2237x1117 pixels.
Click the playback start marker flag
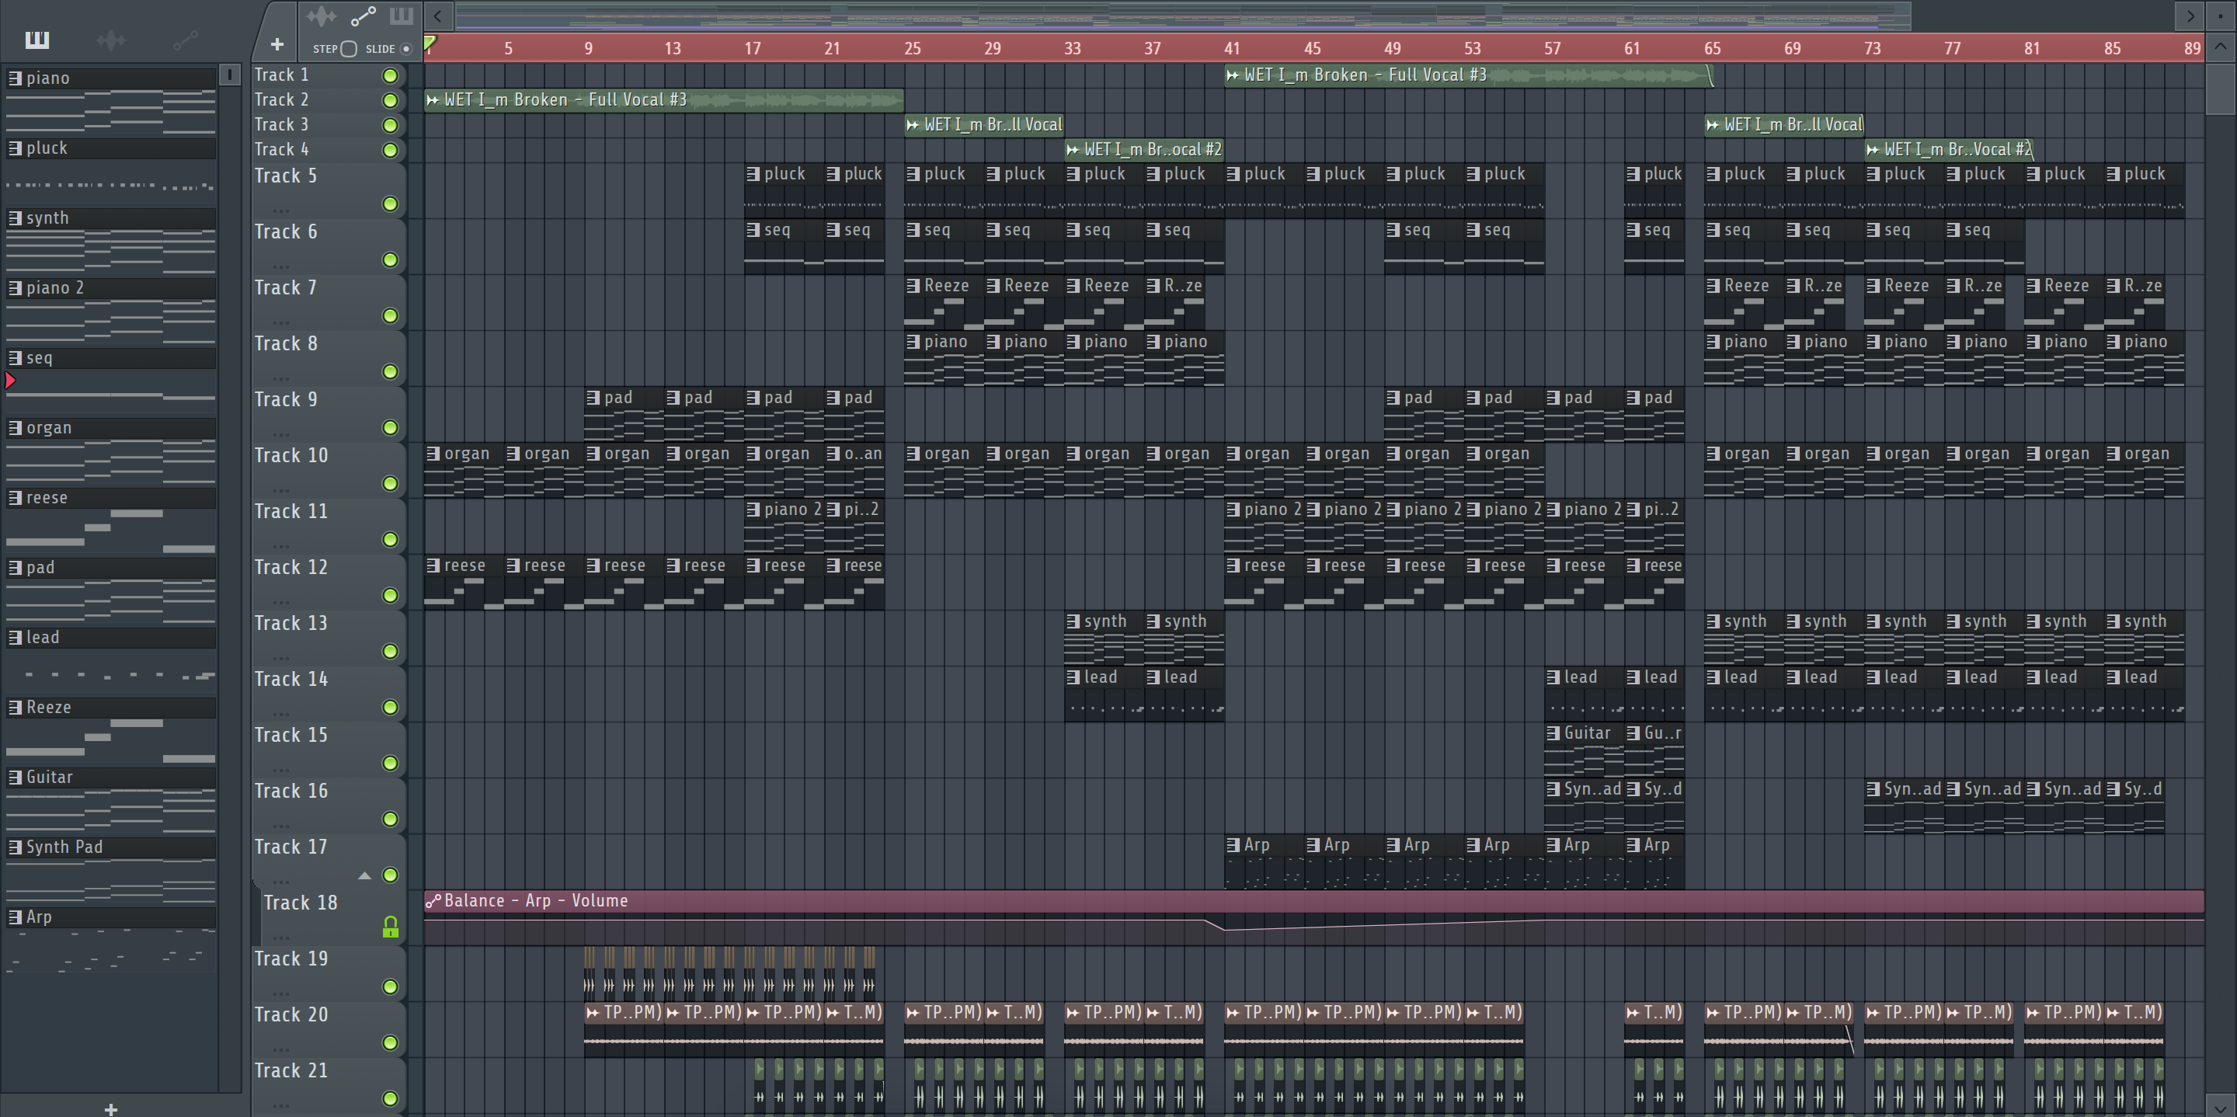pyautogui.click(x=430, y=42)
